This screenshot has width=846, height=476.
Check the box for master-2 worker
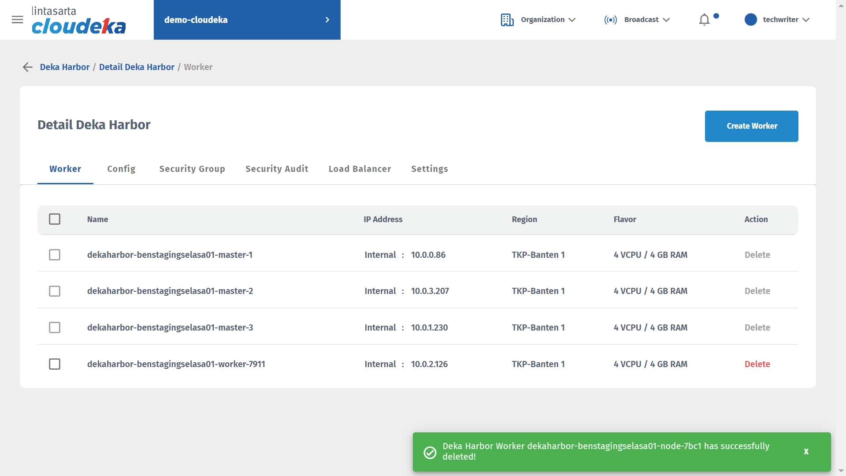point(55,291)
